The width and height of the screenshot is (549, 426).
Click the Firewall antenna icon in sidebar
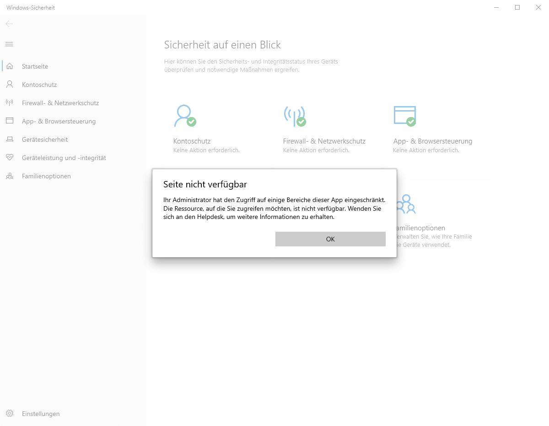tap(10, 103)
